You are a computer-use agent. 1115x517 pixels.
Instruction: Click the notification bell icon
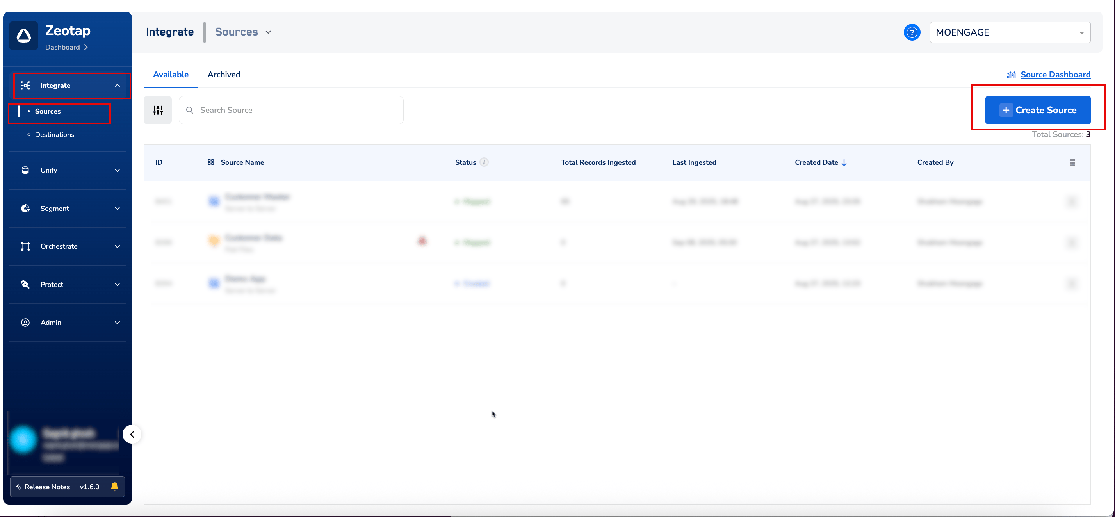114,487
